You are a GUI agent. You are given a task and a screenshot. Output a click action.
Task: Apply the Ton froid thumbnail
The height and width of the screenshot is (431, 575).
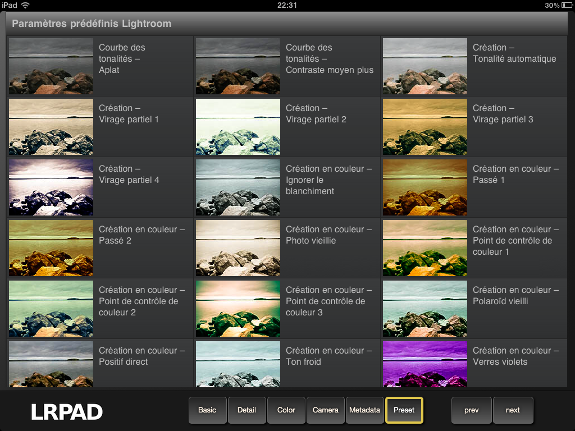pos(238,364)
